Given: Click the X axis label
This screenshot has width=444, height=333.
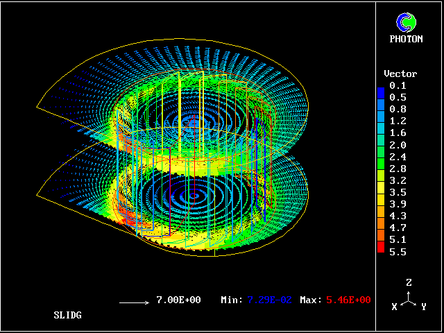Looking at the screenshot, I should coord(394,307).
